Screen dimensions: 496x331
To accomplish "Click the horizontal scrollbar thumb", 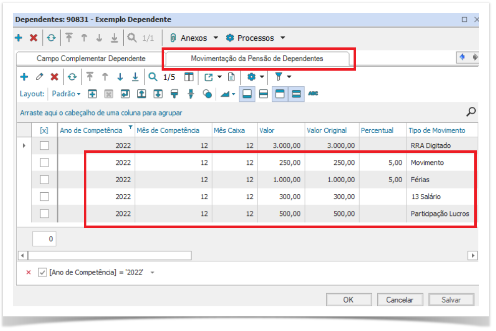I will click(110, 255).
